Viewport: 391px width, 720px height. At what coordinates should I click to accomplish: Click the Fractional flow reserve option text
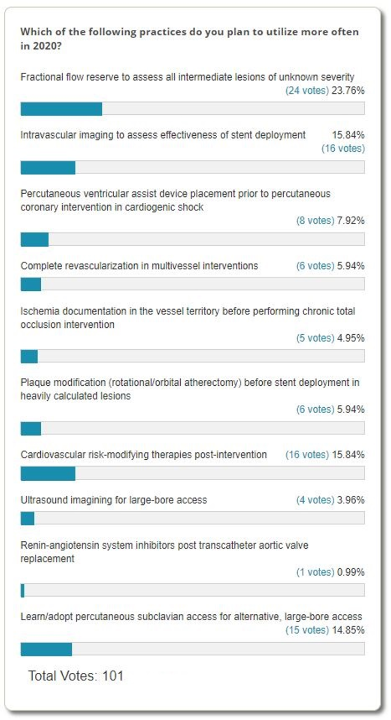pyautogui.click(x=187, y=77)
